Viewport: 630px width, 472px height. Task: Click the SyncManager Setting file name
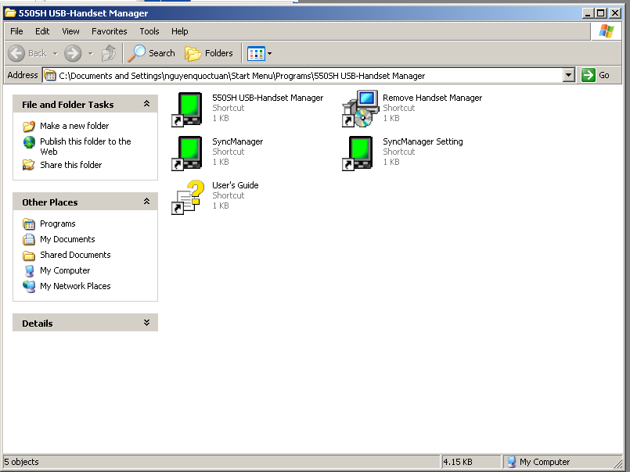[423, 141]
